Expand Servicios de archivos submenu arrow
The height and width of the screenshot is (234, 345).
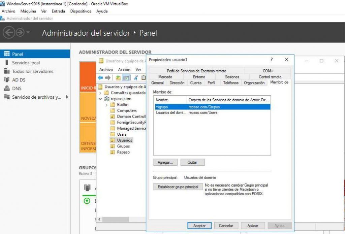click(67, 97)
